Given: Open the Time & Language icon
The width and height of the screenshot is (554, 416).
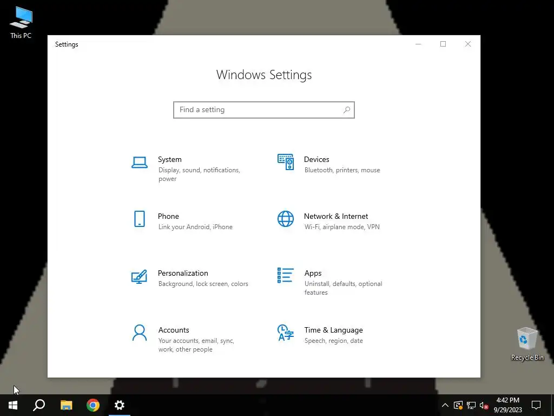Looking at the screenshot, I should coord(286,333).
